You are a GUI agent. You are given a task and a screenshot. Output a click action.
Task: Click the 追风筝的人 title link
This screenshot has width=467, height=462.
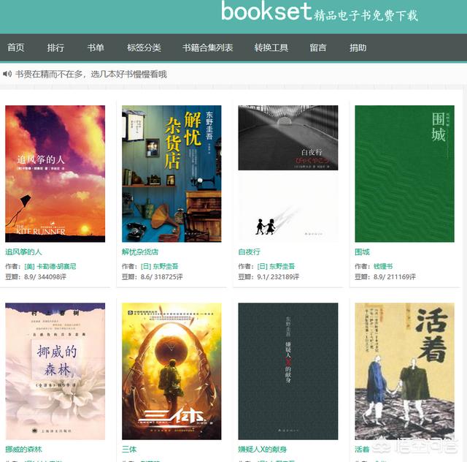pyautogui.click(x=23, y=252)
